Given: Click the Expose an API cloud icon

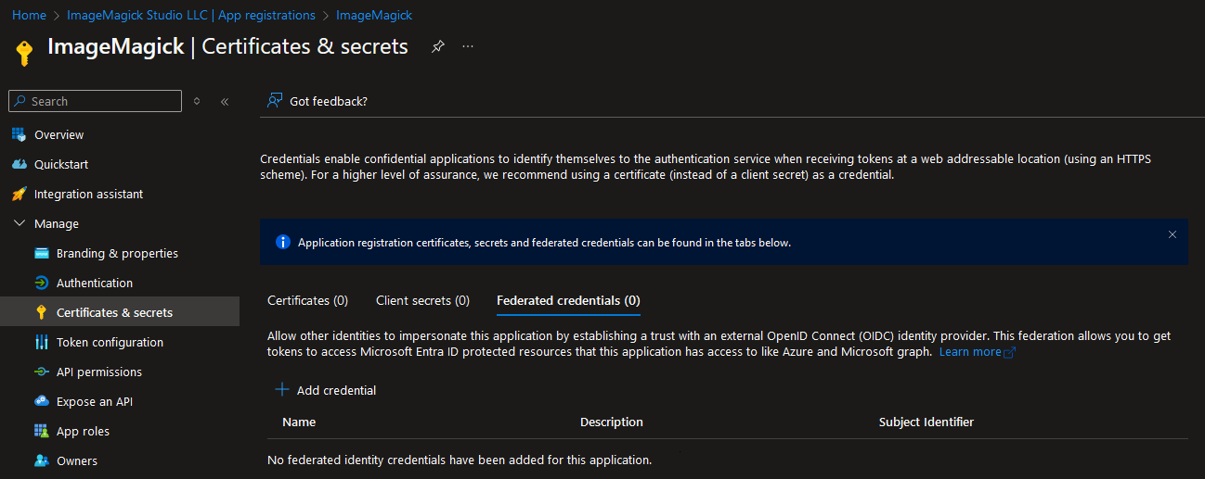Looking at the screenshot, I should pyautogui.click(x=41, y=401).
